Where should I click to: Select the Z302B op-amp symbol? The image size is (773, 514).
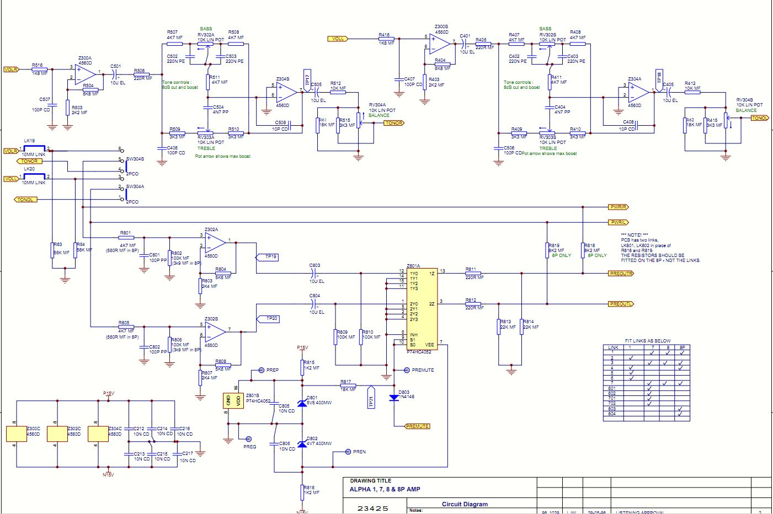coord(215,331)
